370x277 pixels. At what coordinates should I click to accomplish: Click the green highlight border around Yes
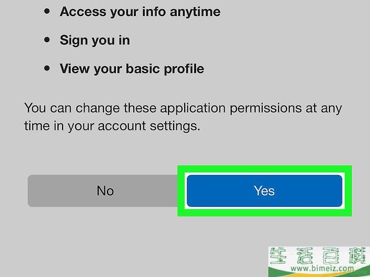tap(265, 169)
